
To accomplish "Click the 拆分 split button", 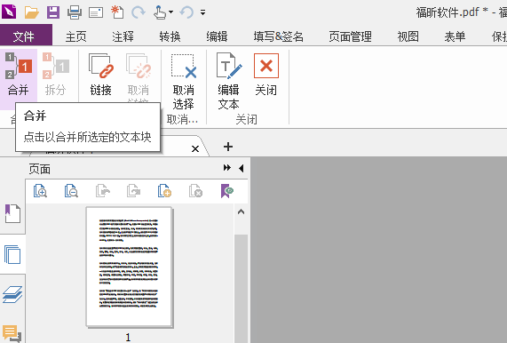I will (x=55, y=75).
